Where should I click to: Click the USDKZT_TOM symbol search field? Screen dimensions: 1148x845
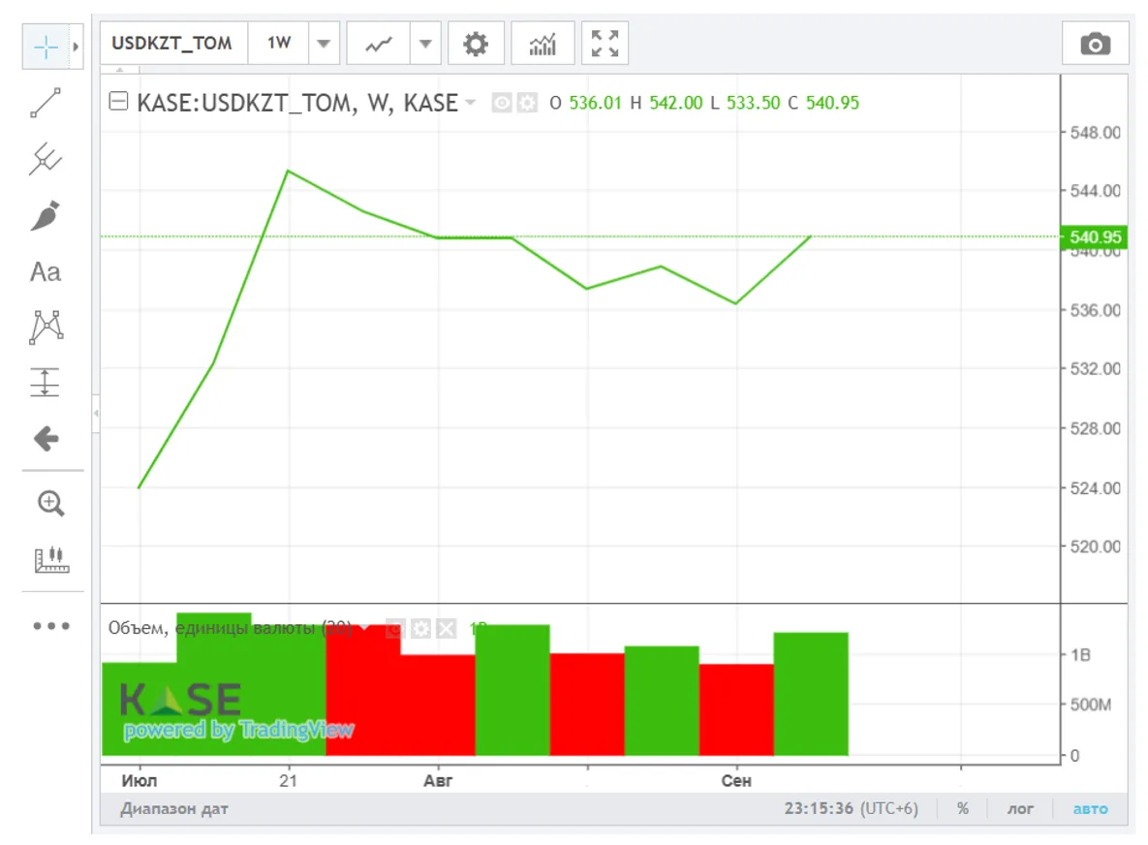(172, 45)
